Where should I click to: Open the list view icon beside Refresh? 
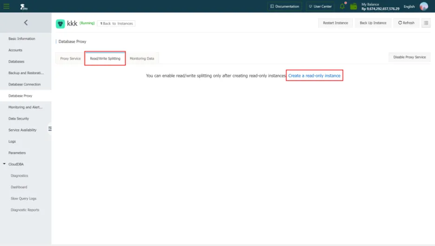(426, 23)
